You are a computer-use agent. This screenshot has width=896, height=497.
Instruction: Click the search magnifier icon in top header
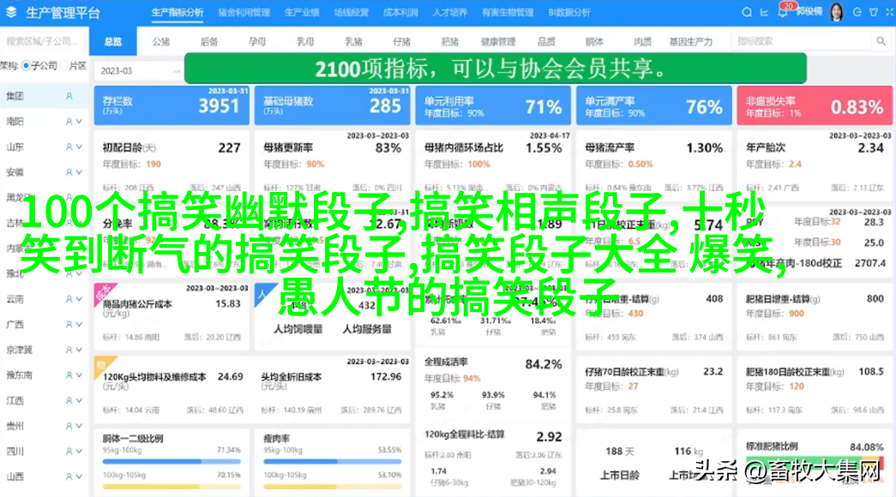747,13
